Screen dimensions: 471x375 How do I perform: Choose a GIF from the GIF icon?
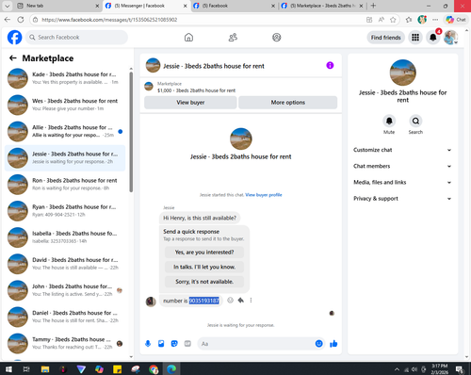187,344
